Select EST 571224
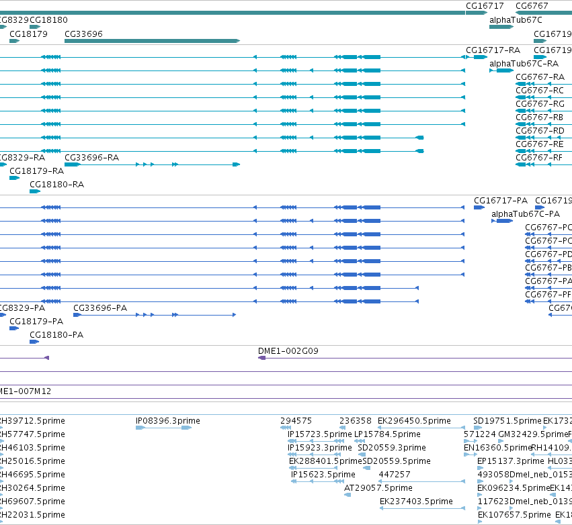The width and height of the screenshot is (572, 525). (480, 434)
